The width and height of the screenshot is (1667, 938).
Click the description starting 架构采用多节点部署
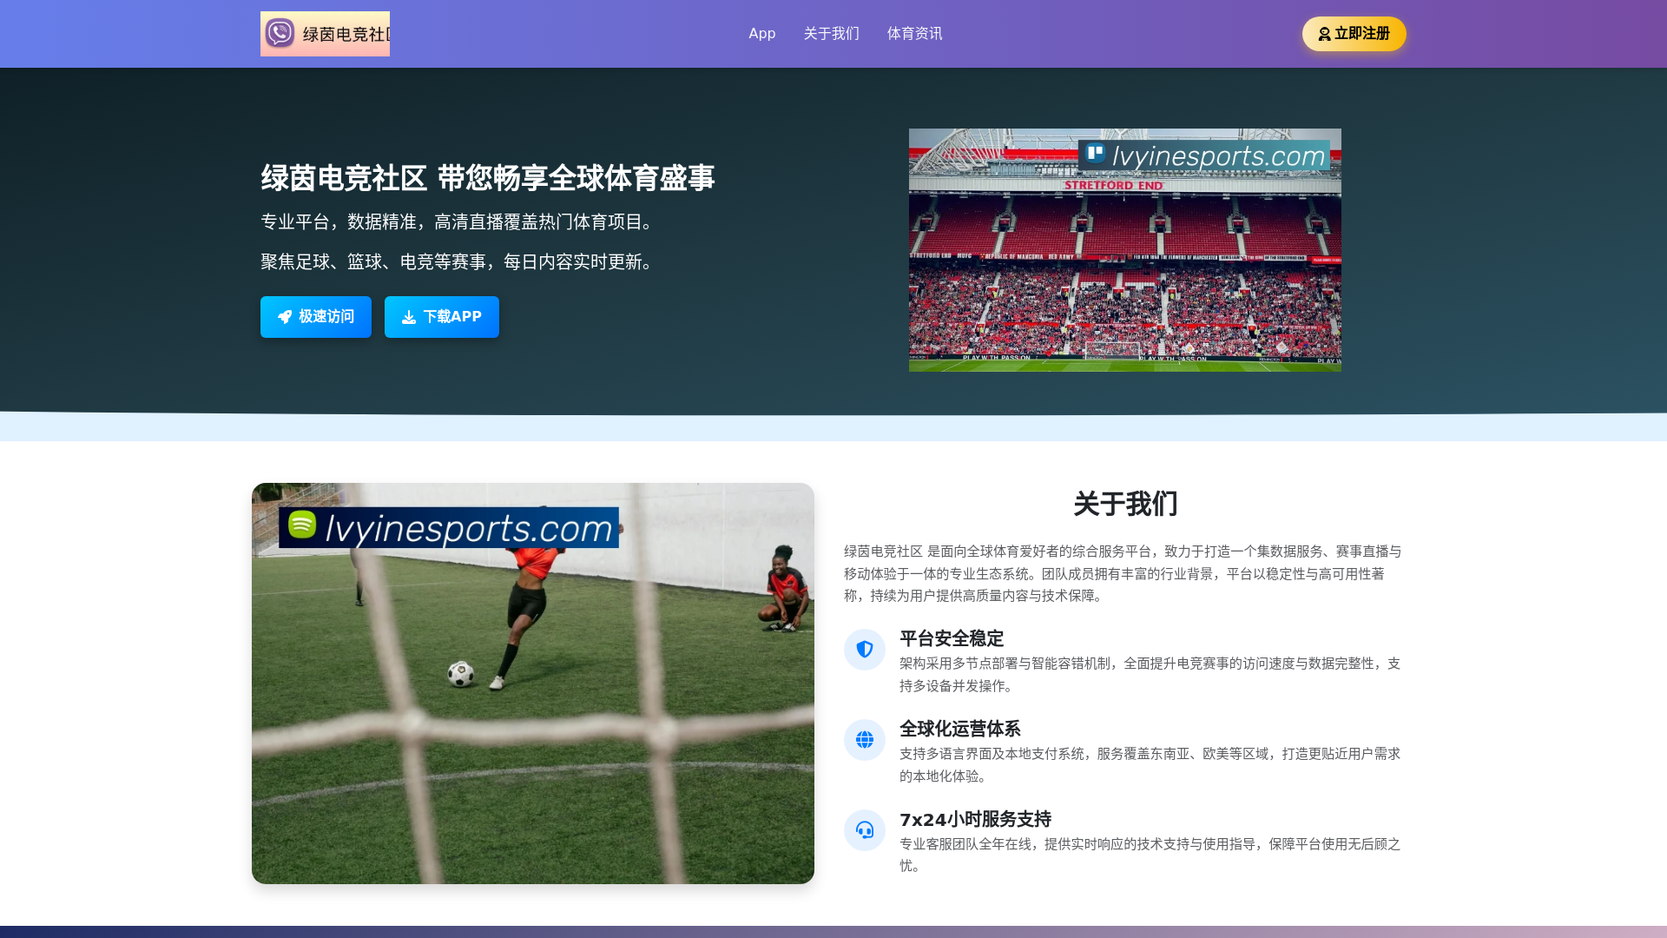point(1151,675)
